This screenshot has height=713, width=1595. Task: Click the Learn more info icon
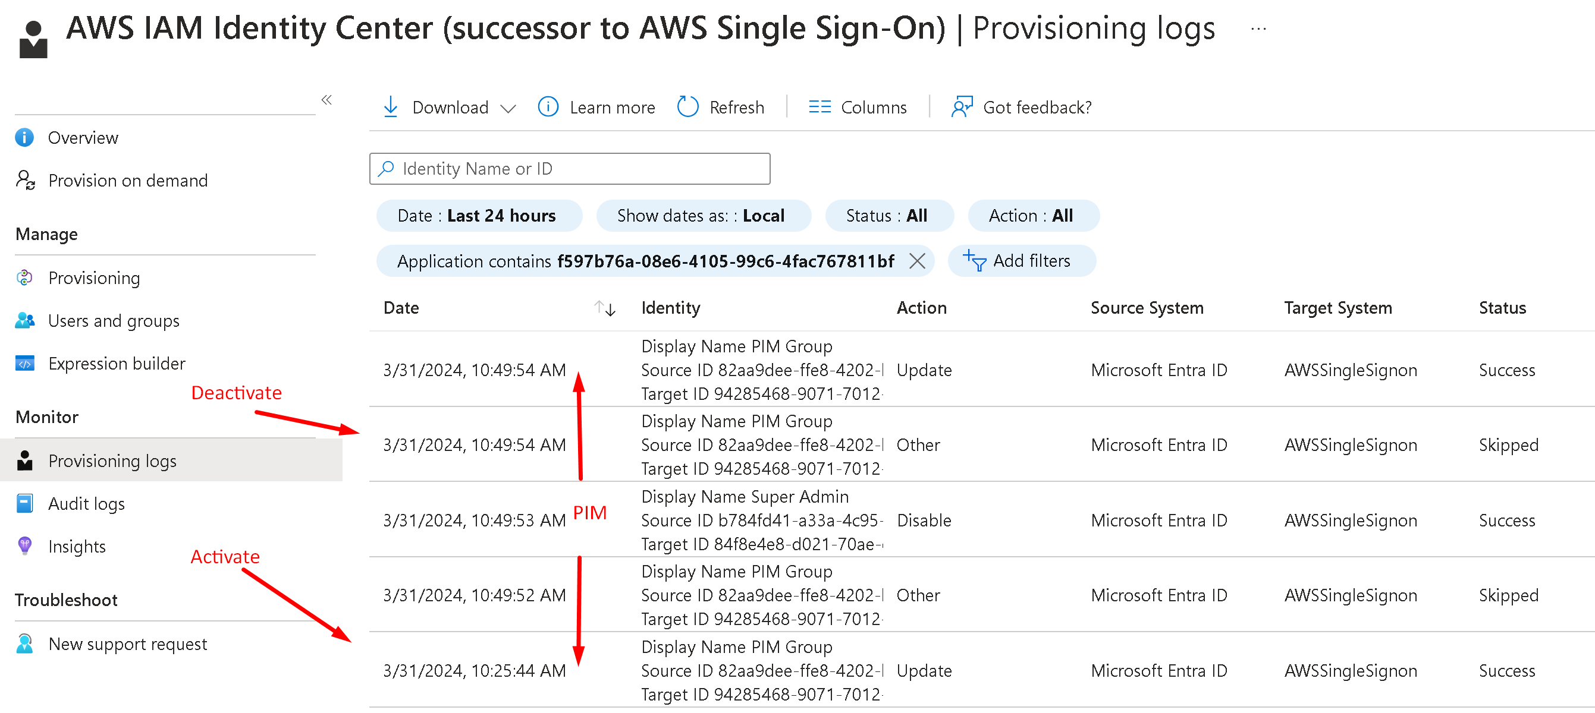548,107
